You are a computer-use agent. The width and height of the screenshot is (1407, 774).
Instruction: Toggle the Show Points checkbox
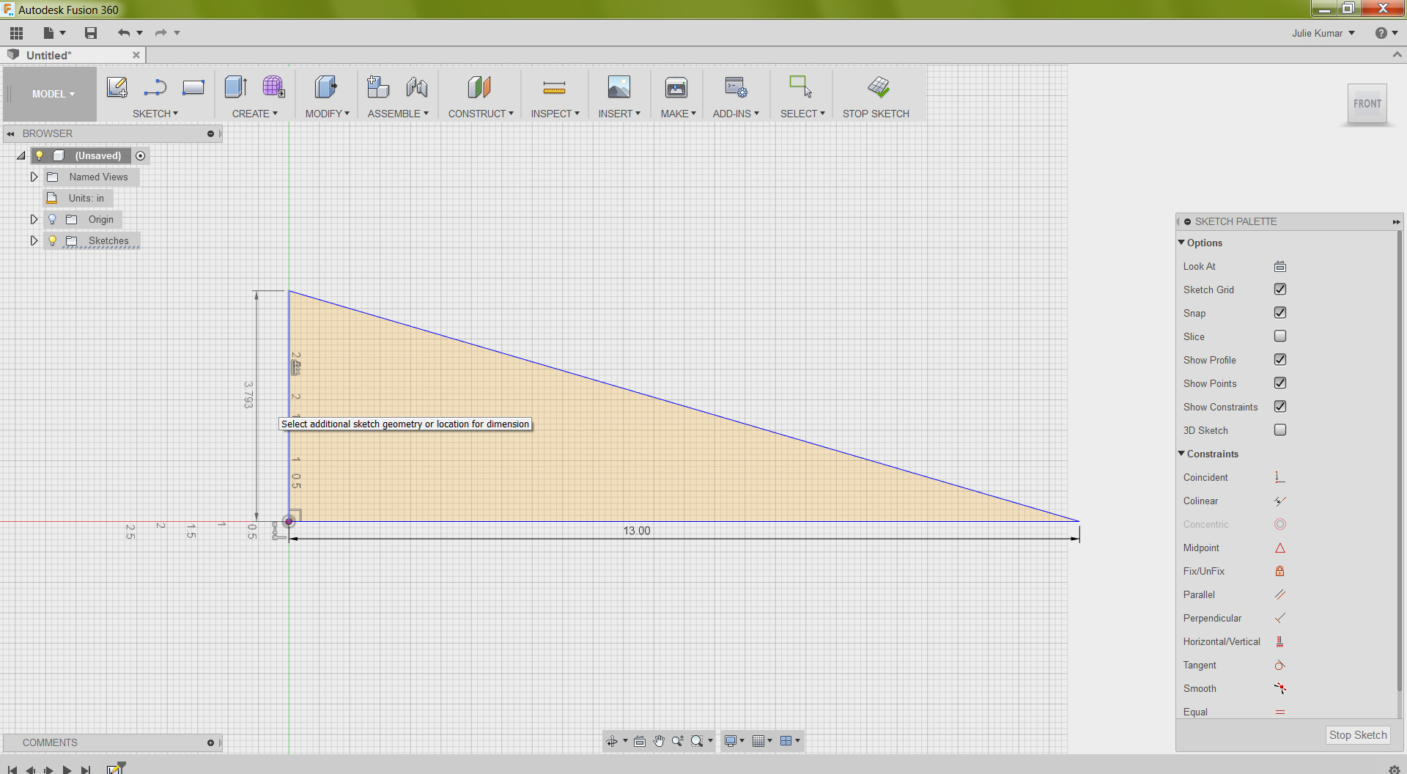[1280, 383]
